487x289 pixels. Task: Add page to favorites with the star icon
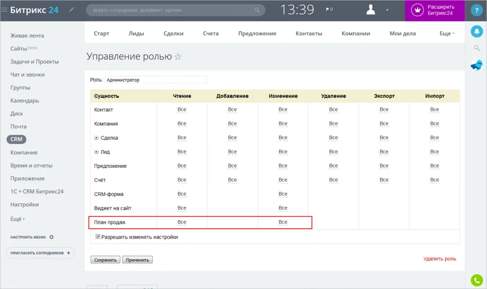pos(178,57)
